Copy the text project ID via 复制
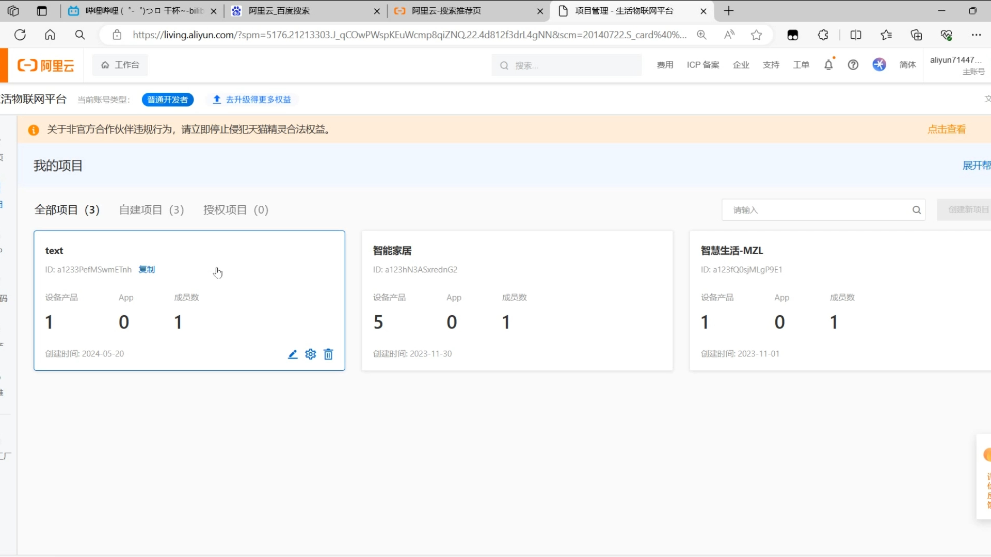 tap(147, 270)
